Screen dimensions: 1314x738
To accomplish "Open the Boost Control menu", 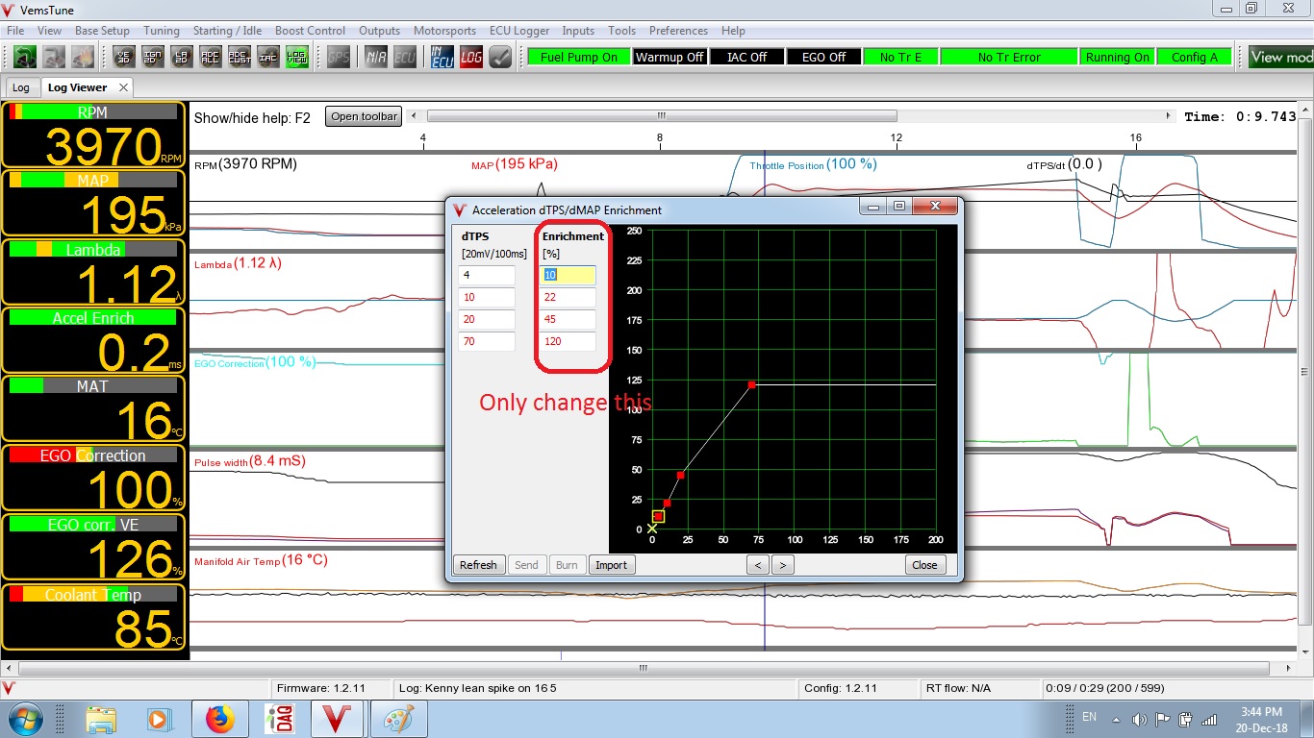I will pyautogui.click(x=310, y=31).
